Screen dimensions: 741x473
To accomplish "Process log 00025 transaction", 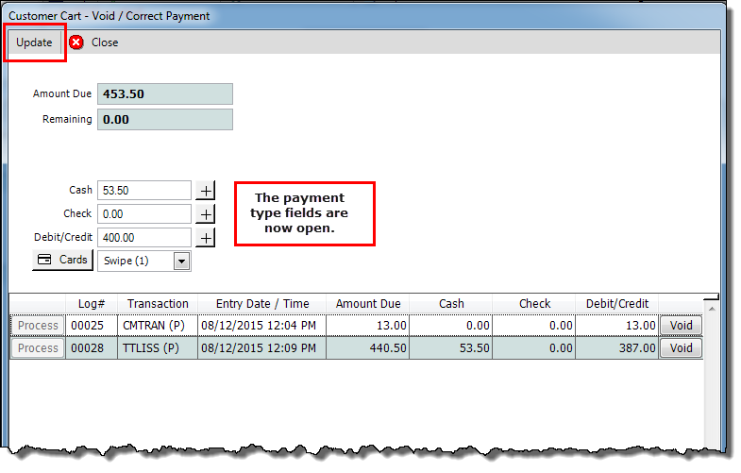I will tap(38, 326).
